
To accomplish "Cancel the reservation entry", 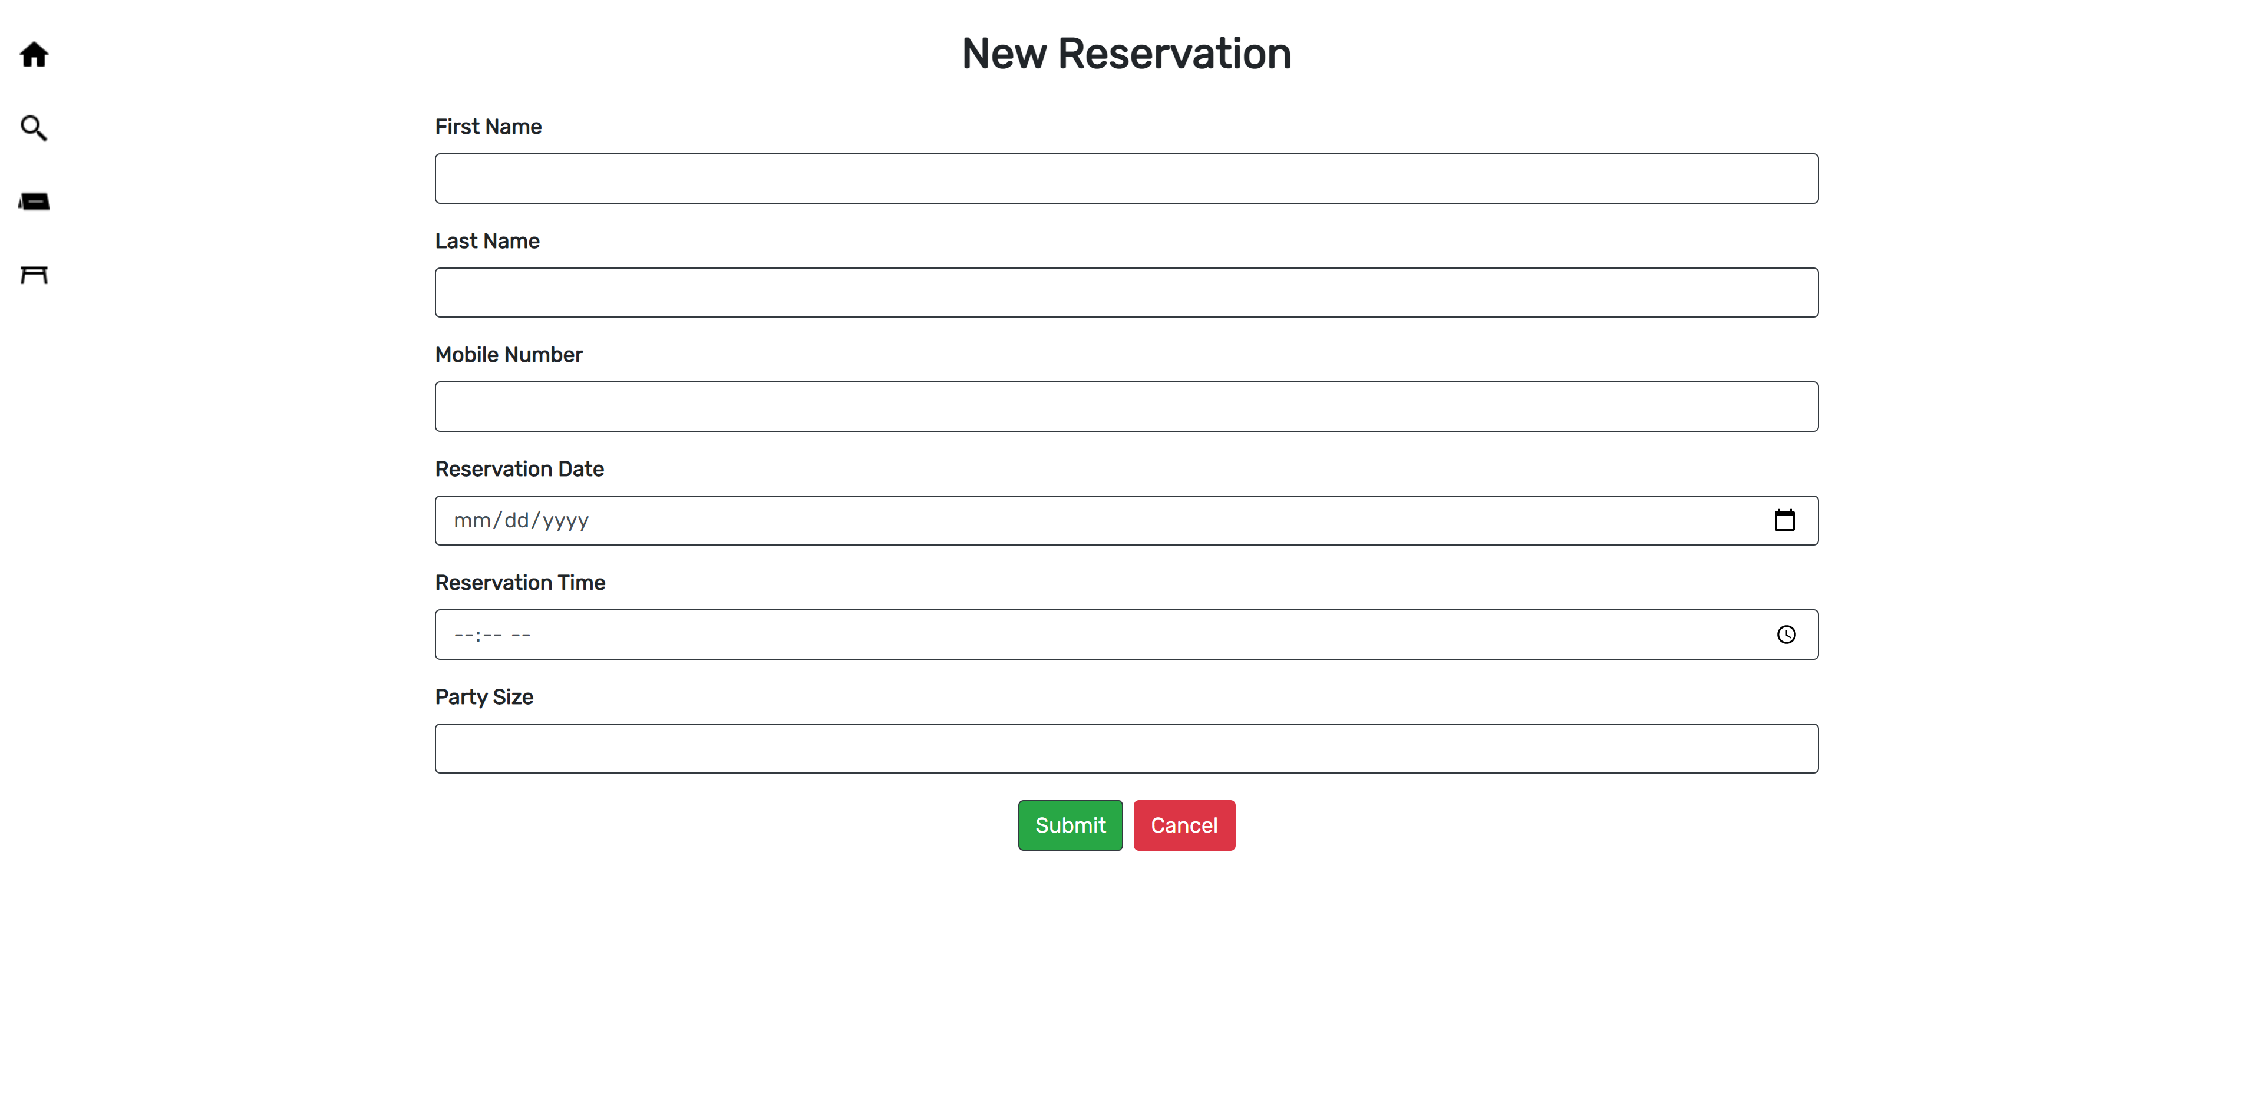I will (x=1184, y=825).
